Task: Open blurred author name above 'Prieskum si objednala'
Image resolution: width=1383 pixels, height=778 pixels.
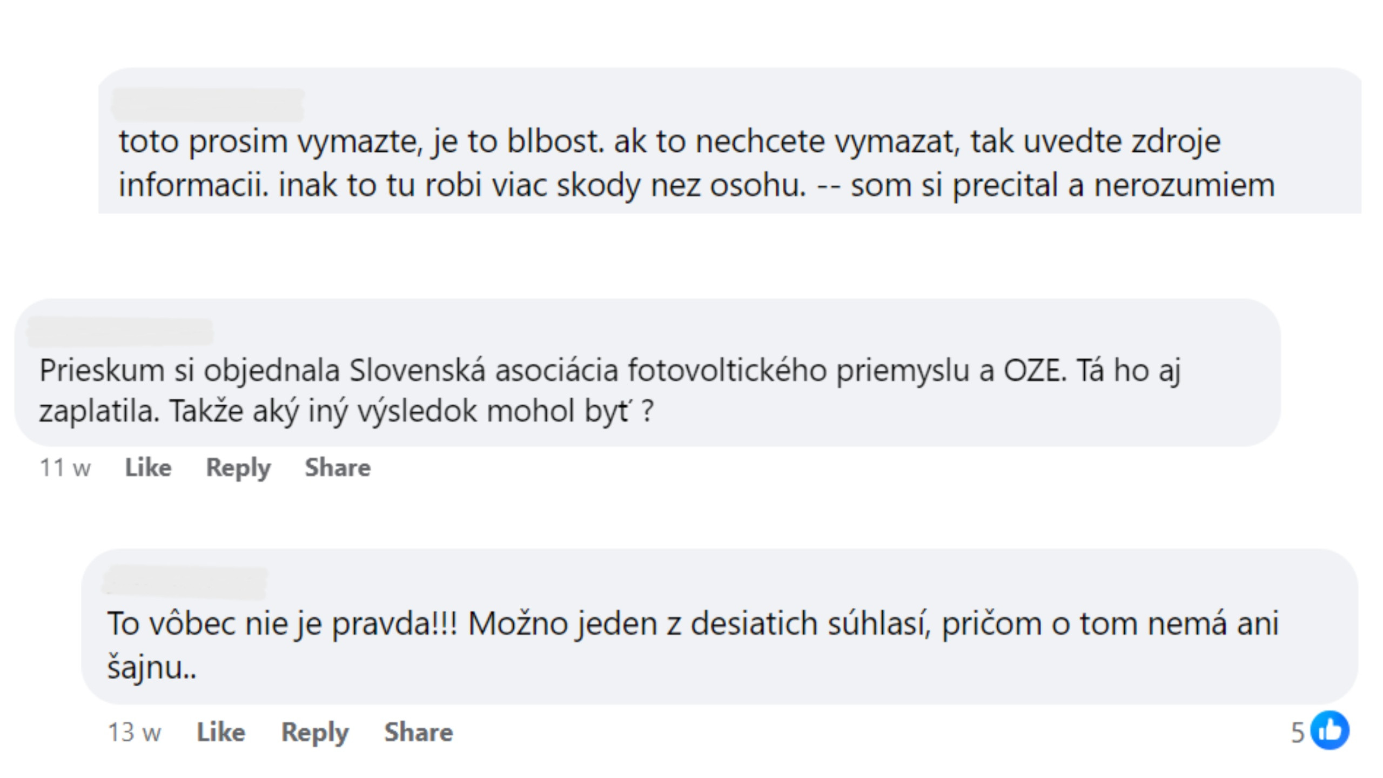Action: pos(120,332)
